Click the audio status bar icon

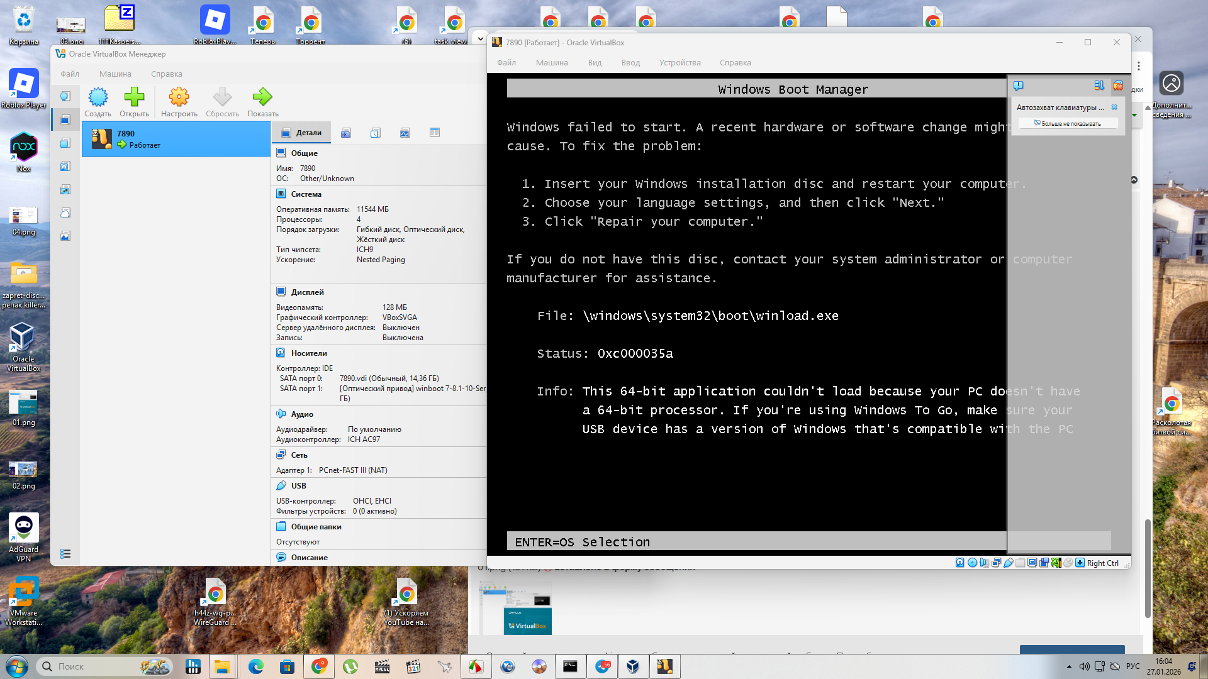[984, 563]
